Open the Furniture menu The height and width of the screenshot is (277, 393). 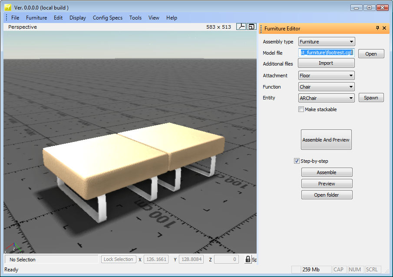coord(36,18)
